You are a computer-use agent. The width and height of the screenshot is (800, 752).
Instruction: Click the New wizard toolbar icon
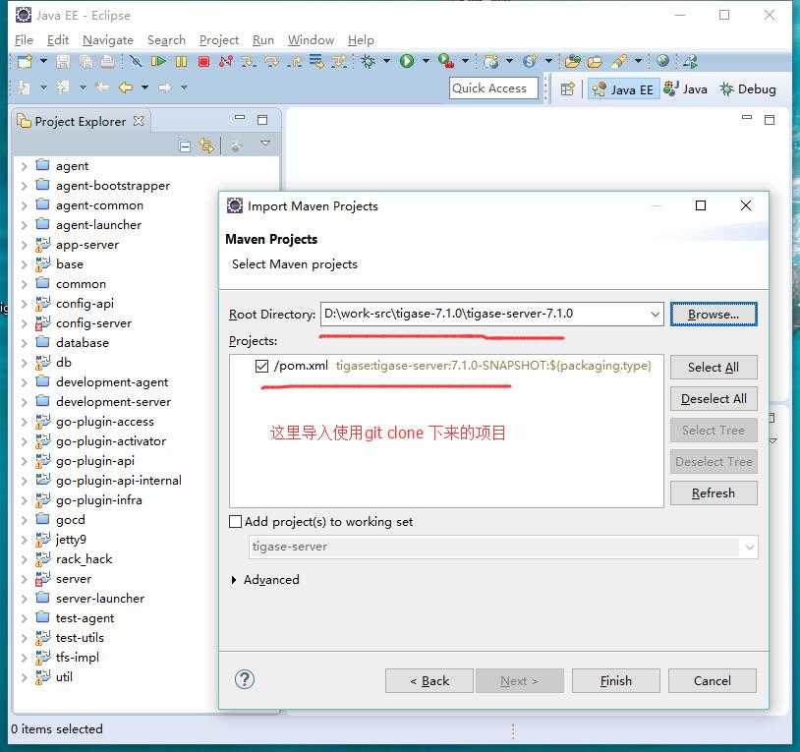[x=24, y=62]
